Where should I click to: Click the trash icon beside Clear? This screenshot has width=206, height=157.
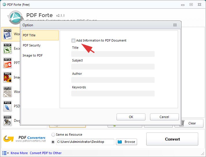point(182,124)
